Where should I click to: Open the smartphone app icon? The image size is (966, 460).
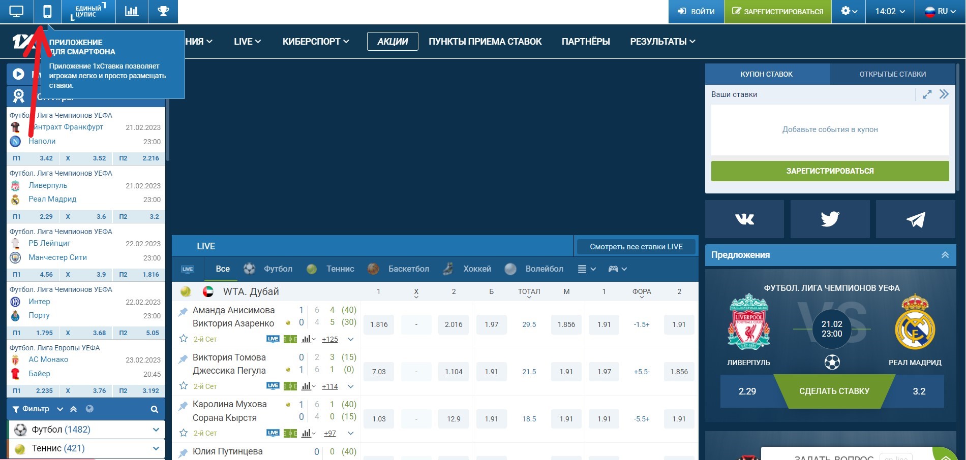point(47,11)
